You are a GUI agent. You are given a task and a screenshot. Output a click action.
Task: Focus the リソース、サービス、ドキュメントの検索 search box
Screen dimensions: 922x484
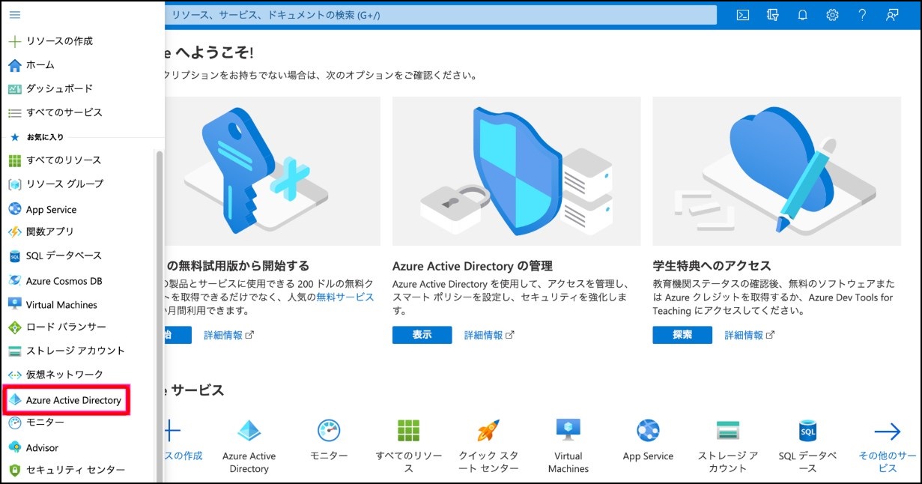(x=440, y=15)
